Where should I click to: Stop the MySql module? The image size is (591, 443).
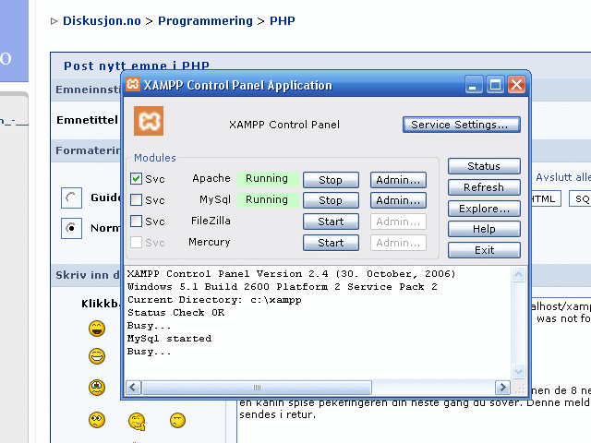(331, 200)
